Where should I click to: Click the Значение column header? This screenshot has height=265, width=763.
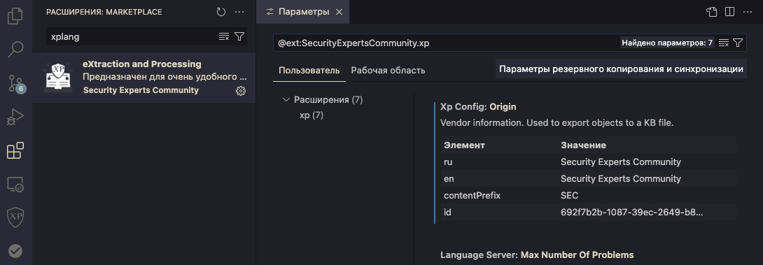click(583, 145)
